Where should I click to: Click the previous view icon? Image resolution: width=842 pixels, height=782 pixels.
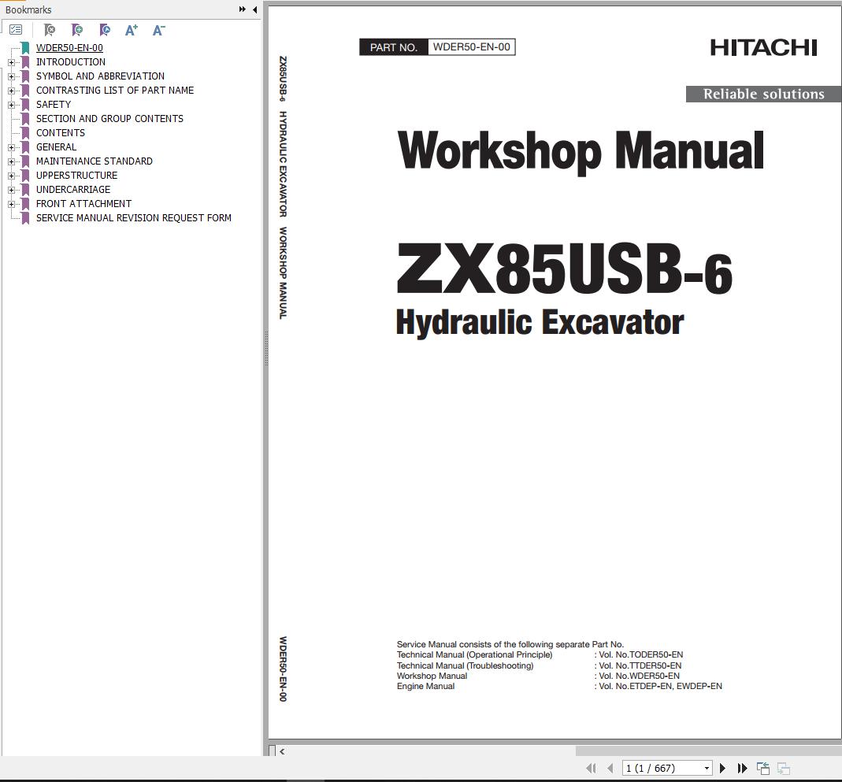763,768
